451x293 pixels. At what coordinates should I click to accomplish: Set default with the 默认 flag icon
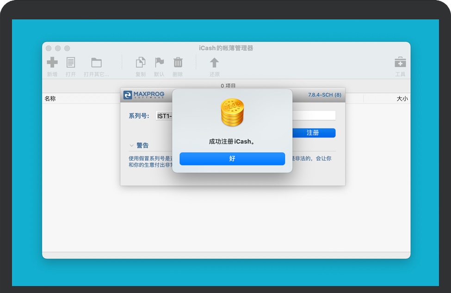(160, 62)
